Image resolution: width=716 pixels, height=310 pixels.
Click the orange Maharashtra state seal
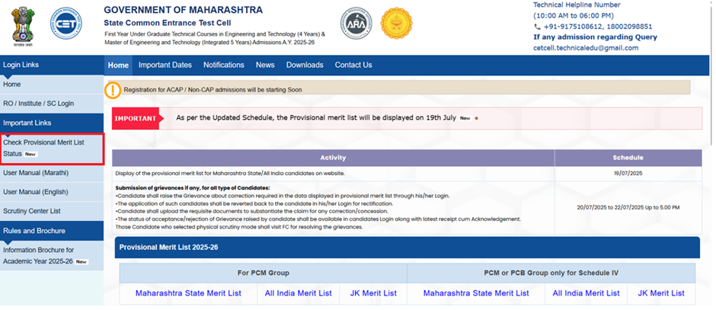click(x=395, y=24)
